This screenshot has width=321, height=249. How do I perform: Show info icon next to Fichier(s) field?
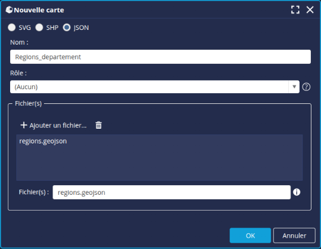click(x=297, y=192)
